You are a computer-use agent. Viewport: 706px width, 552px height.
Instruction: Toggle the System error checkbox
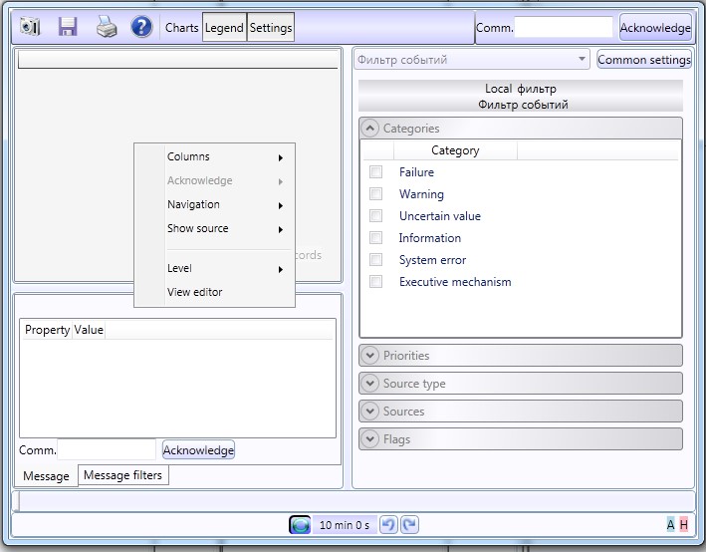tap(375, 259)
